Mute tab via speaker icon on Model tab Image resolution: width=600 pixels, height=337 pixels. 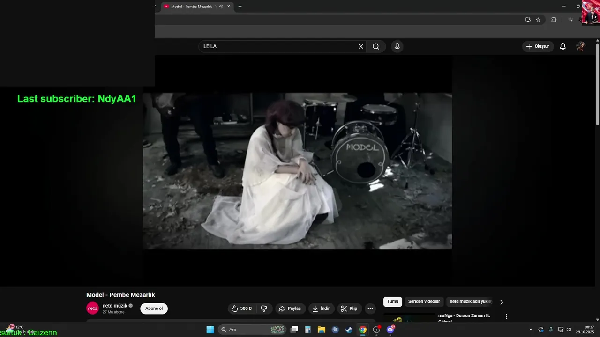(221, 7)
